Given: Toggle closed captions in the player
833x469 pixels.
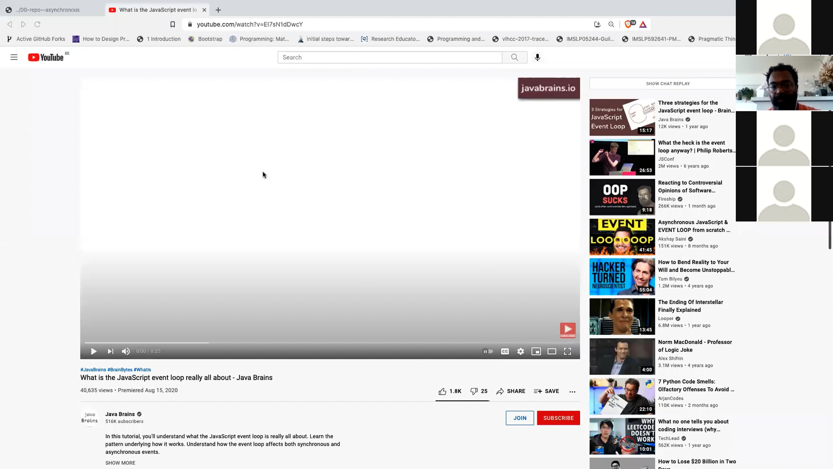Looking at the screenshot, I should (x=505, y=351).
